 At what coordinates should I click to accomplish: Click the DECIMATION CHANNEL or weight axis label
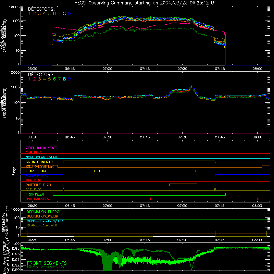5,222
